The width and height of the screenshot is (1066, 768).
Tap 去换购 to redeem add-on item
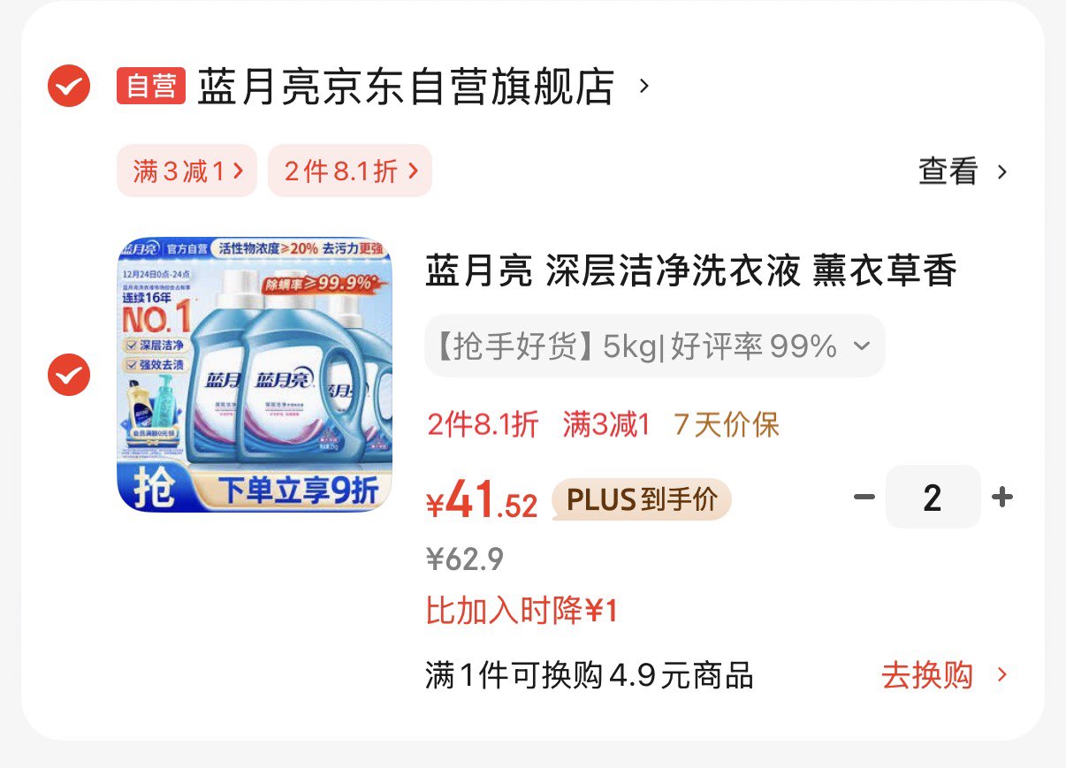927,676
